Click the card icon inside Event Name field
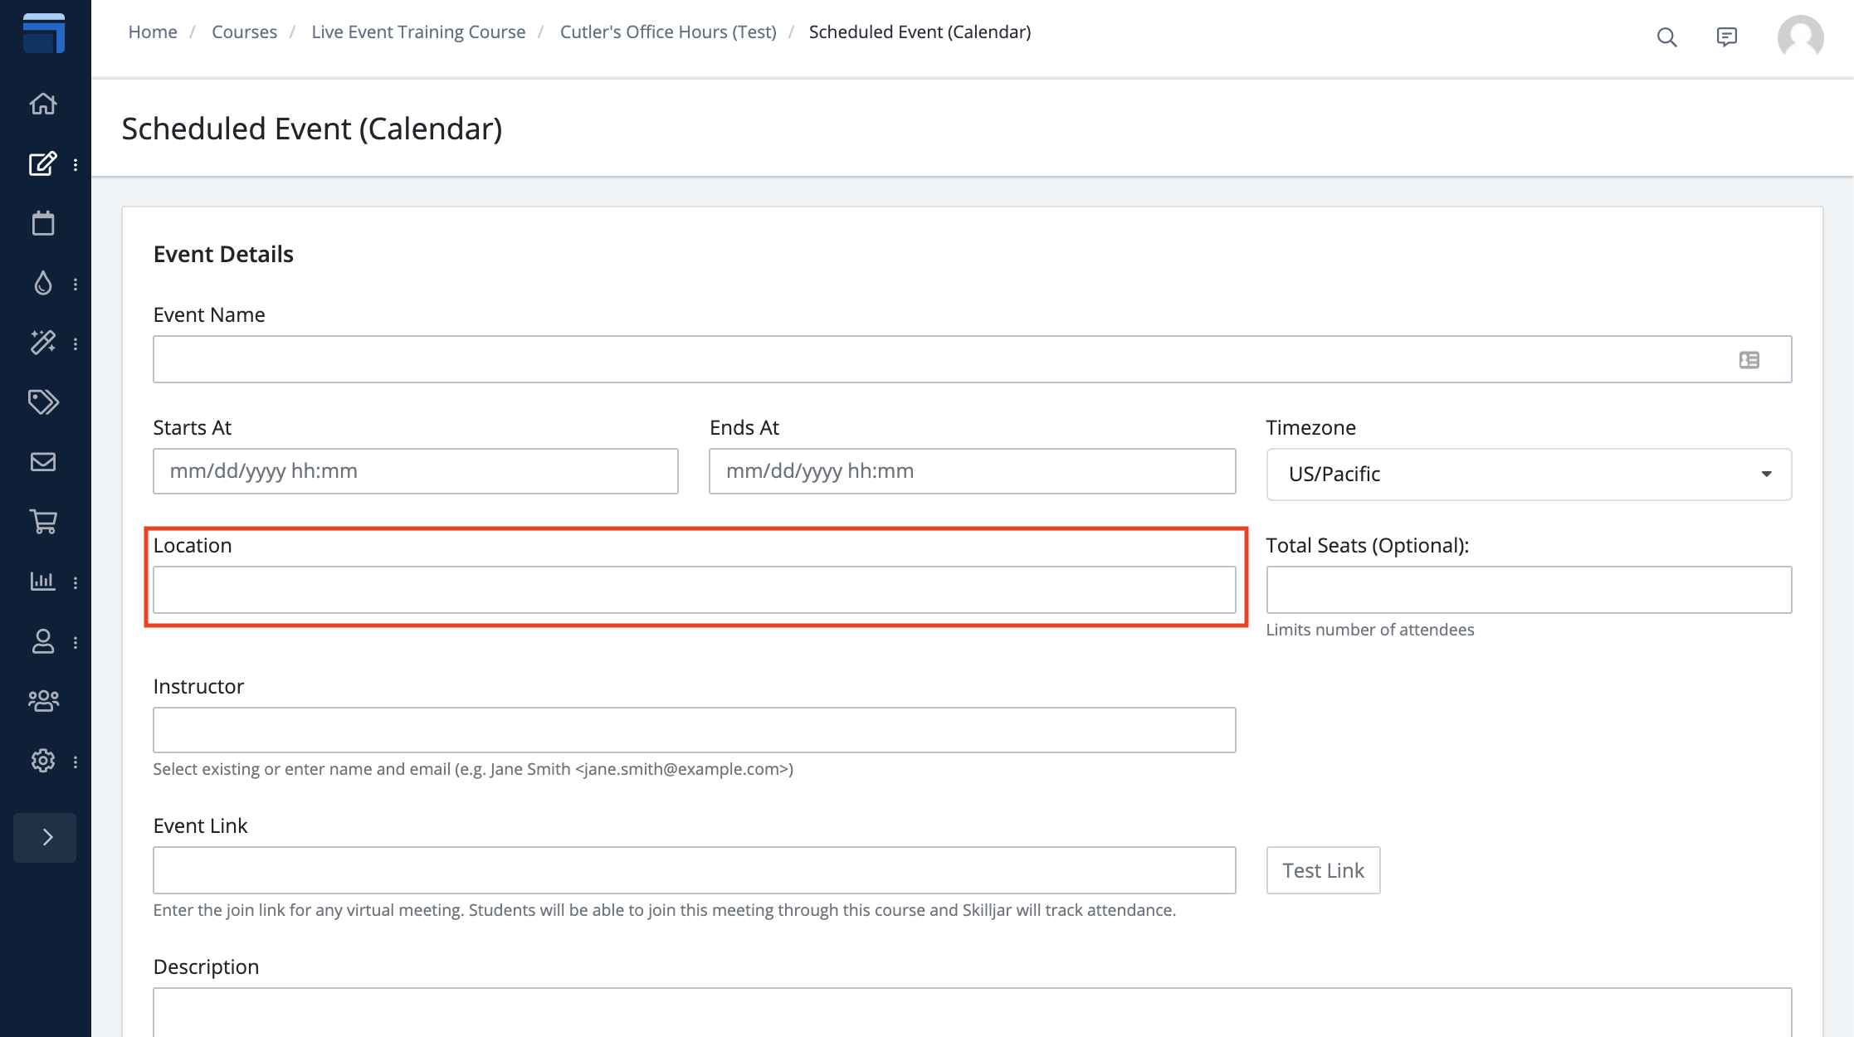Image resolution: width=1854 pixels, height=1037 pixels. coord(1749,359)
